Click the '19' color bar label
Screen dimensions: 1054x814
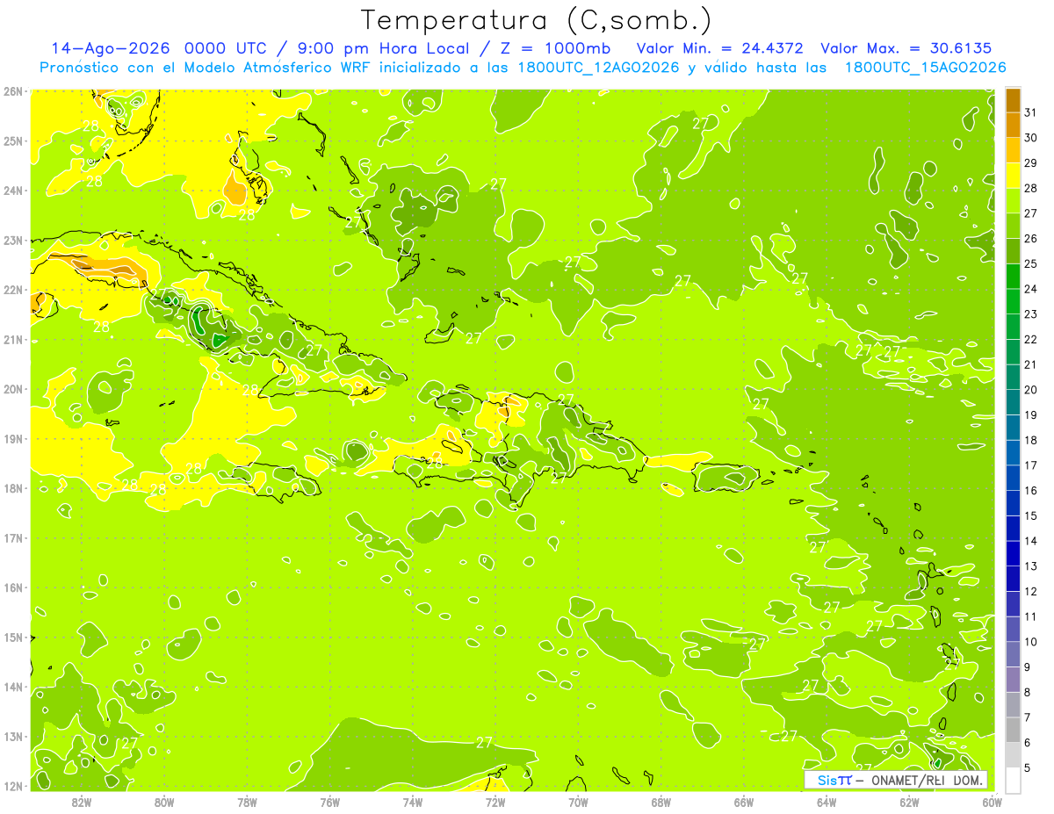click(1031, 415)
